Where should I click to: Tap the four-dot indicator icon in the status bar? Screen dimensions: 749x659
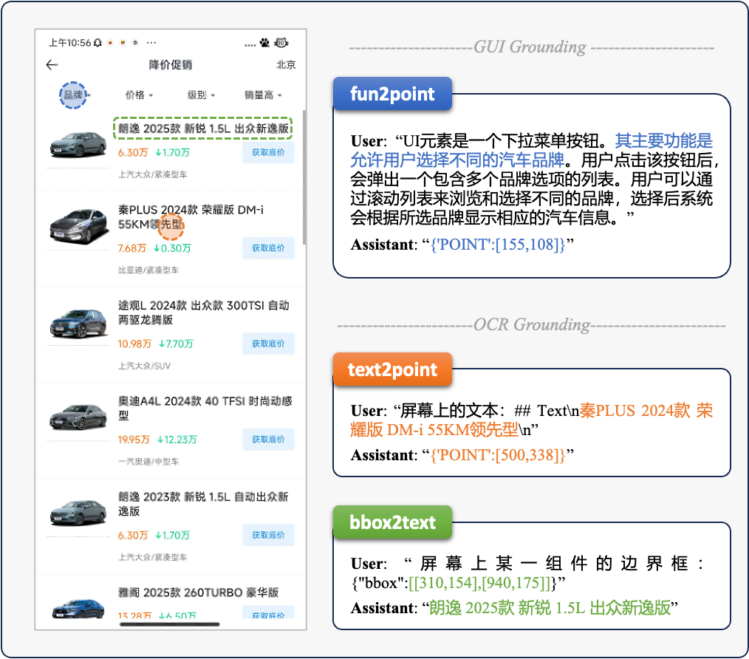pyautogui.click(x=250, y=43)
